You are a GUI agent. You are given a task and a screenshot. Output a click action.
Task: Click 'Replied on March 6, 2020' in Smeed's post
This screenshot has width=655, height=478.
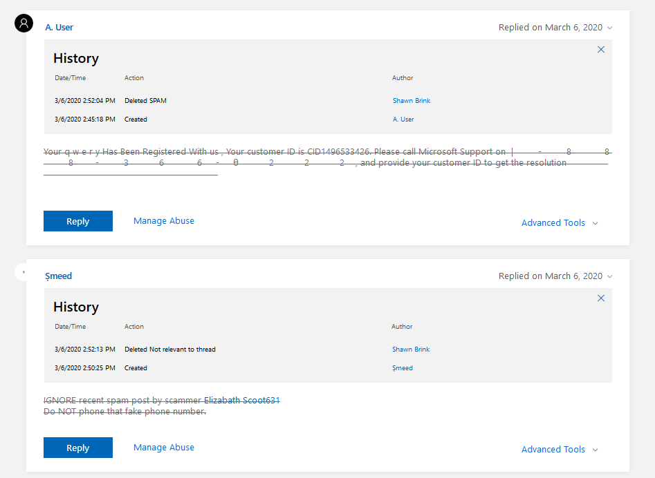click(x=550, y=276)
